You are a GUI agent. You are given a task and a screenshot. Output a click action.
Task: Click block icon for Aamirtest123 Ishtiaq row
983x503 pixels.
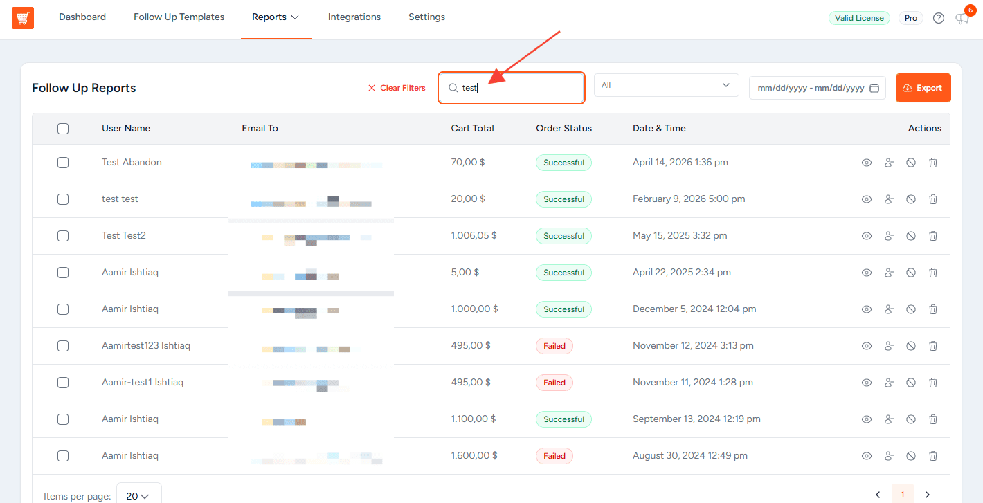pyautogui.click(x=911, y=346)
